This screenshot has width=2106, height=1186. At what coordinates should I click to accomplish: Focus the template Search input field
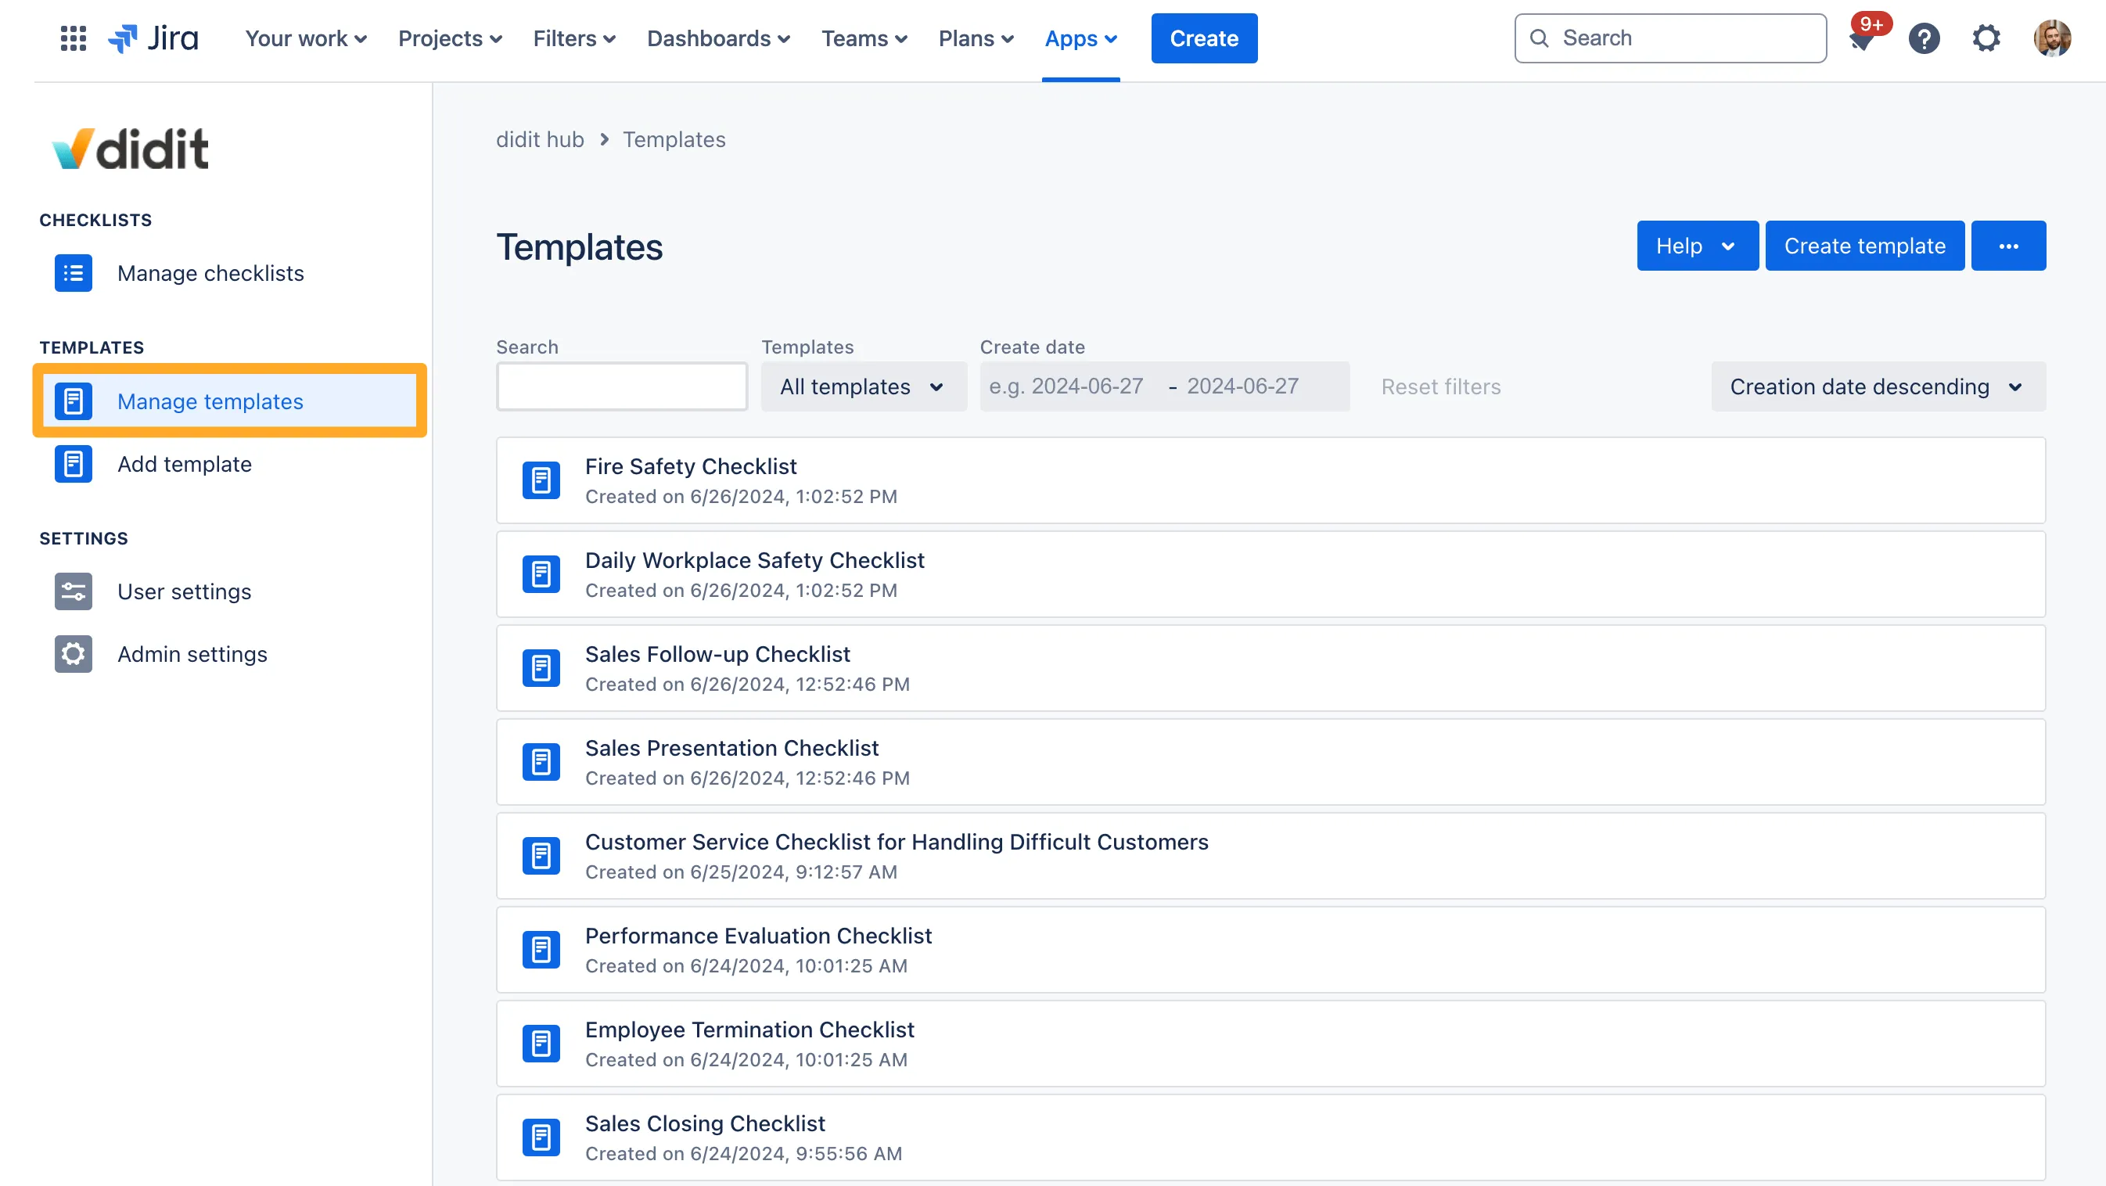click(x=621, y=386)
